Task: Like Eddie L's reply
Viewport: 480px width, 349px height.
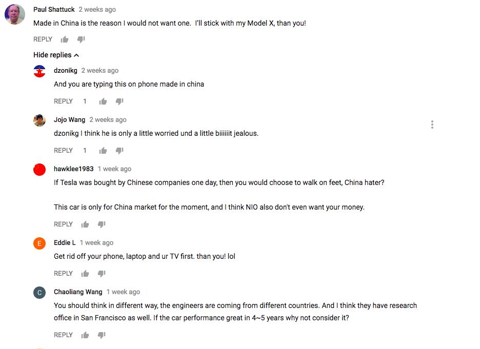Action: tap(85, 274)
